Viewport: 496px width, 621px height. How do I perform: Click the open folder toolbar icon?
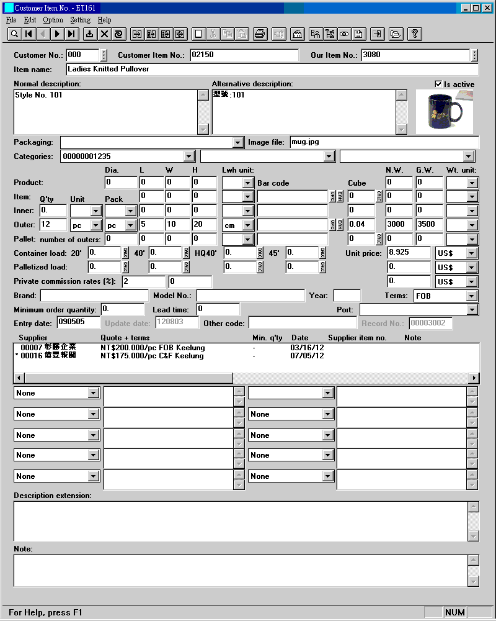[396, 34]
